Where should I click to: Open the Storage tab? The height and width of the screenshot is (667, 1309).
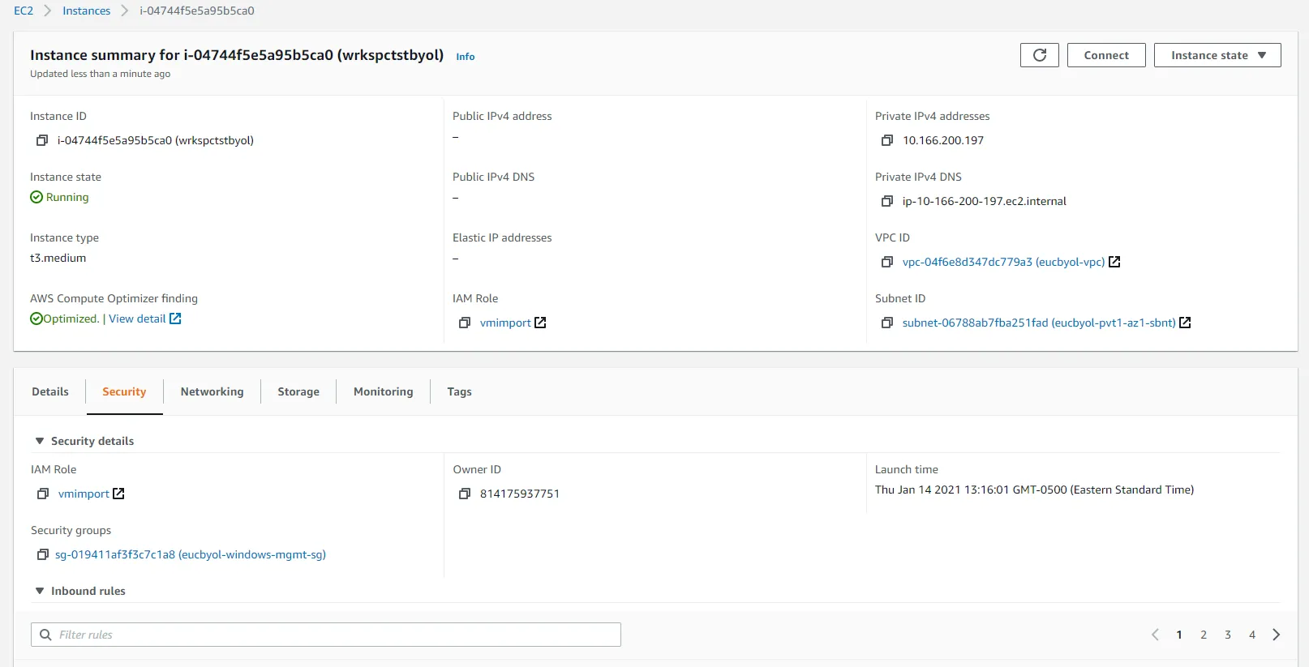click(x=298, y=391)
